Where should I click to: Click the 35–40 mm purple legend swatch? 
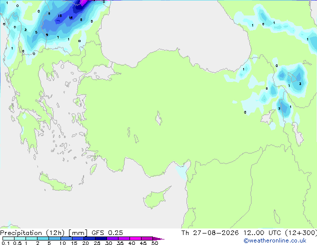(123, 238)
